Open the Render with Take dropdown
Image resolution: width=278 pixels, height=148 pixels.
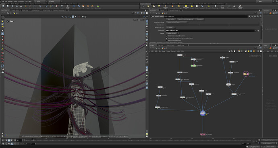coord(170,28)
